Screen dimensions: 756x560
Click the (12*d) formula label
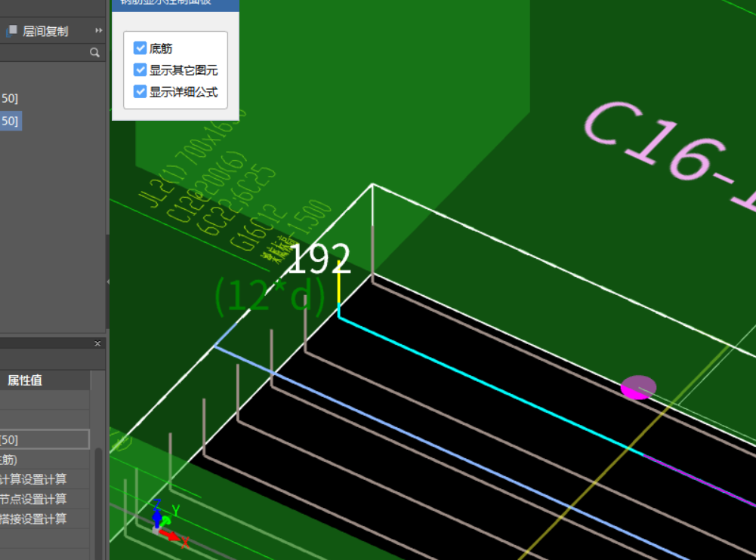point(270,296)
